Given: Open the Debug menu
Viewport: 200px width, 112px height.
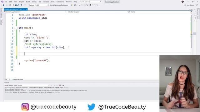Looking at the screenshot, I should (34, 2).
